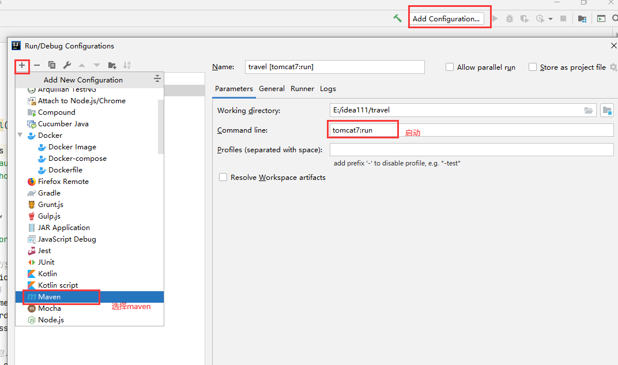
Task: Switch to the Parameters tab
Action: 234,89
